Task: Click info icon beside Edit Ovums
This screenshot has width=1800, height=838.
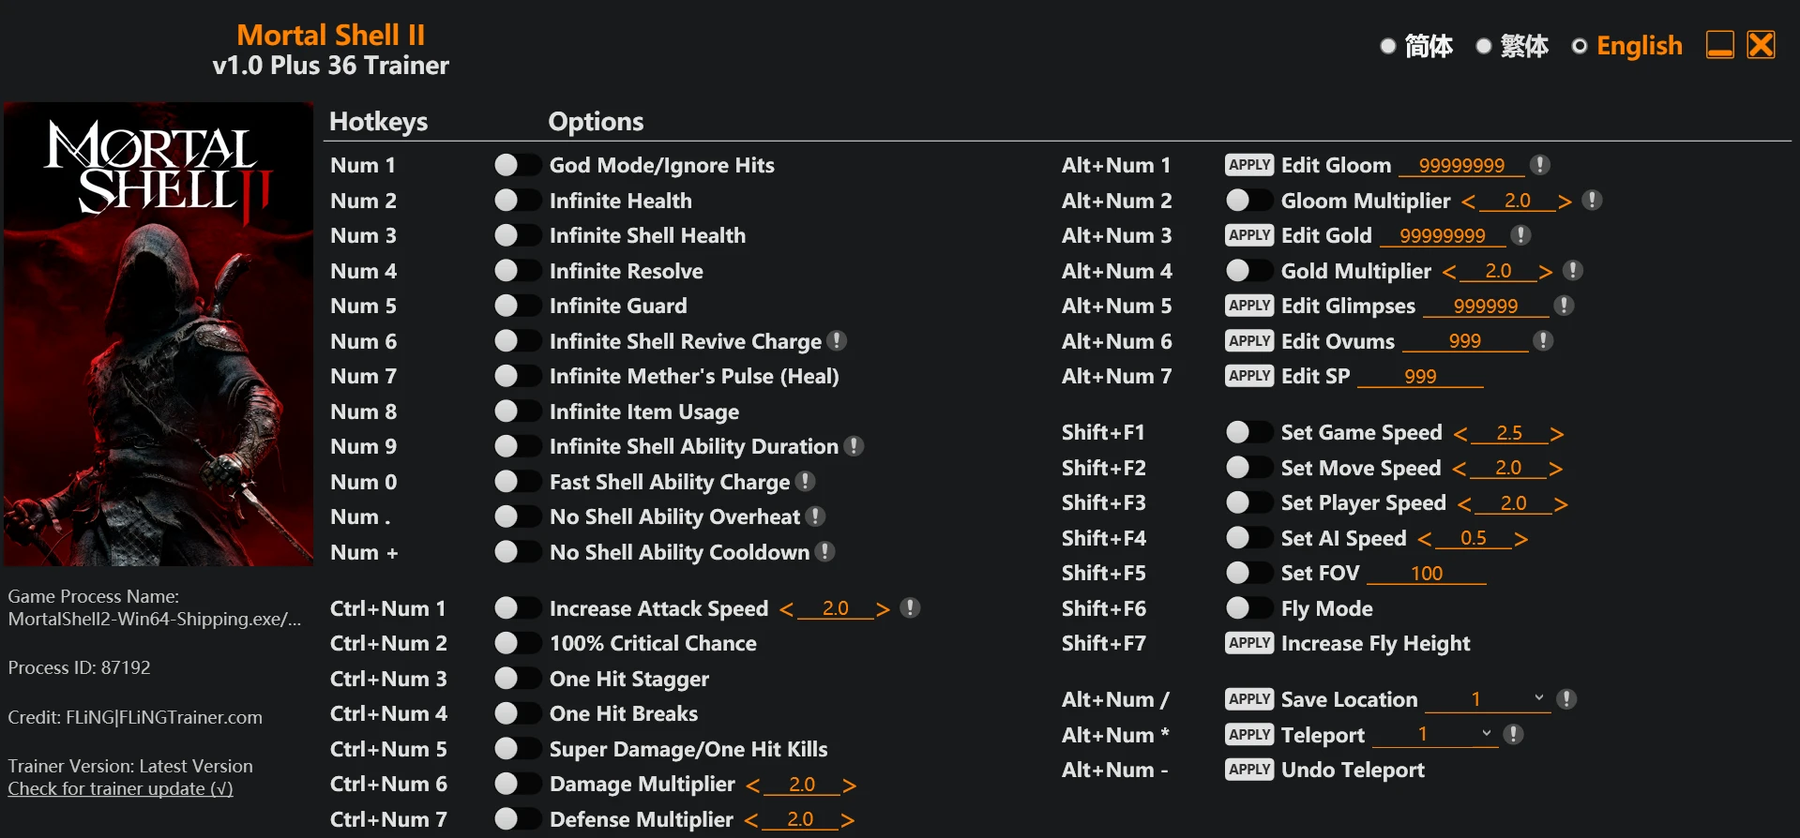Action: (1543, 340)
